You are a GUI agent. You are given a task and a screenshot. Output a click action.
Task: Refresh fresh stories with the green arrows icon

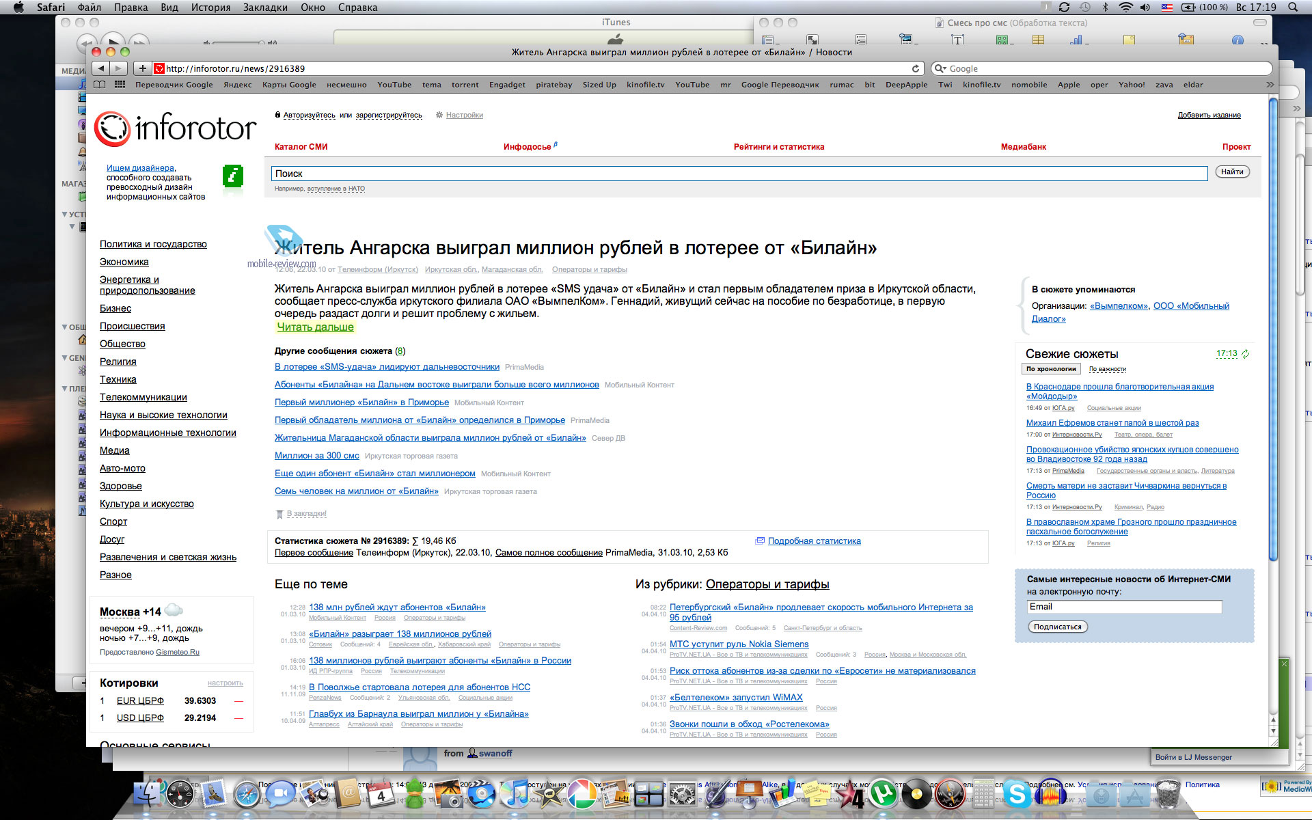click(x=1246, y=354)
